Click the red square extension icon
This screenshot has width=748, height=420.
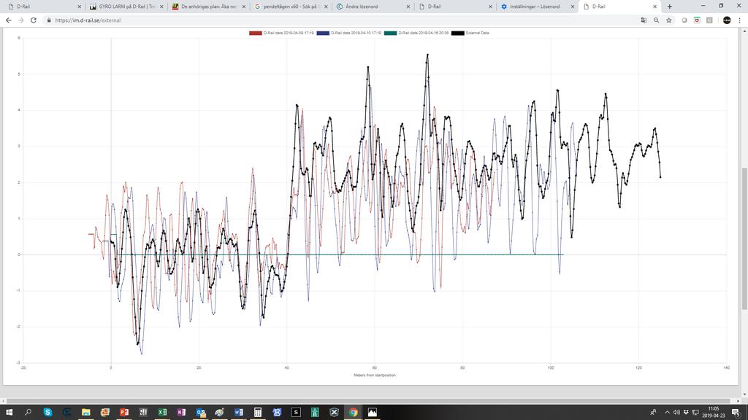[x=697, y=20]
